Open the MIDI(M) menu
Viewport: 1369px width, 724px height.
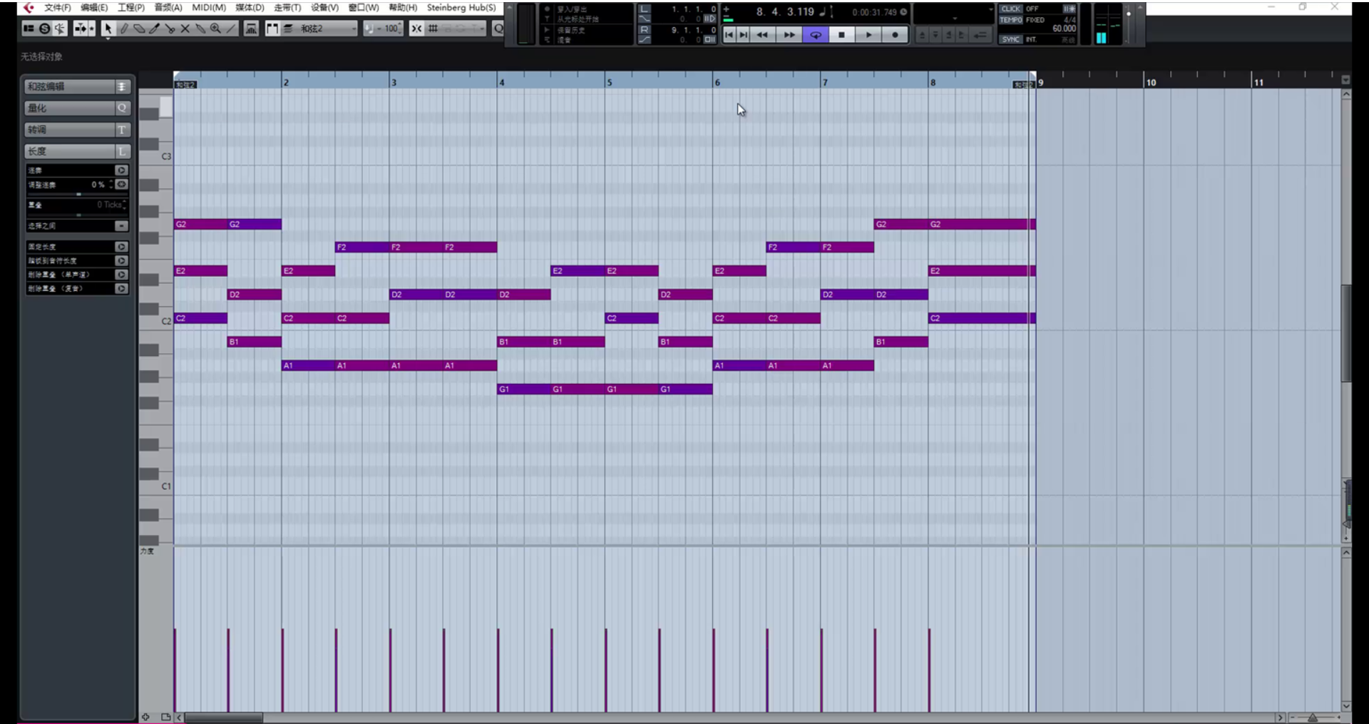tap(209, 8)
